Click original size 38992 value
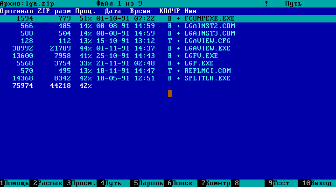Viewport: 336px width, 187px height. point(23,49)
